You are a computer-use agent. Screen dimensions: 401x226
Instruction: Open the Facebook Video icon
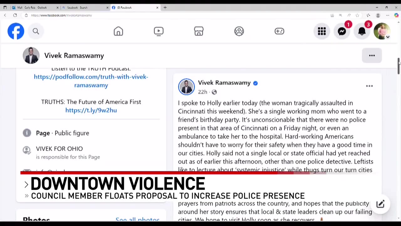159,31
